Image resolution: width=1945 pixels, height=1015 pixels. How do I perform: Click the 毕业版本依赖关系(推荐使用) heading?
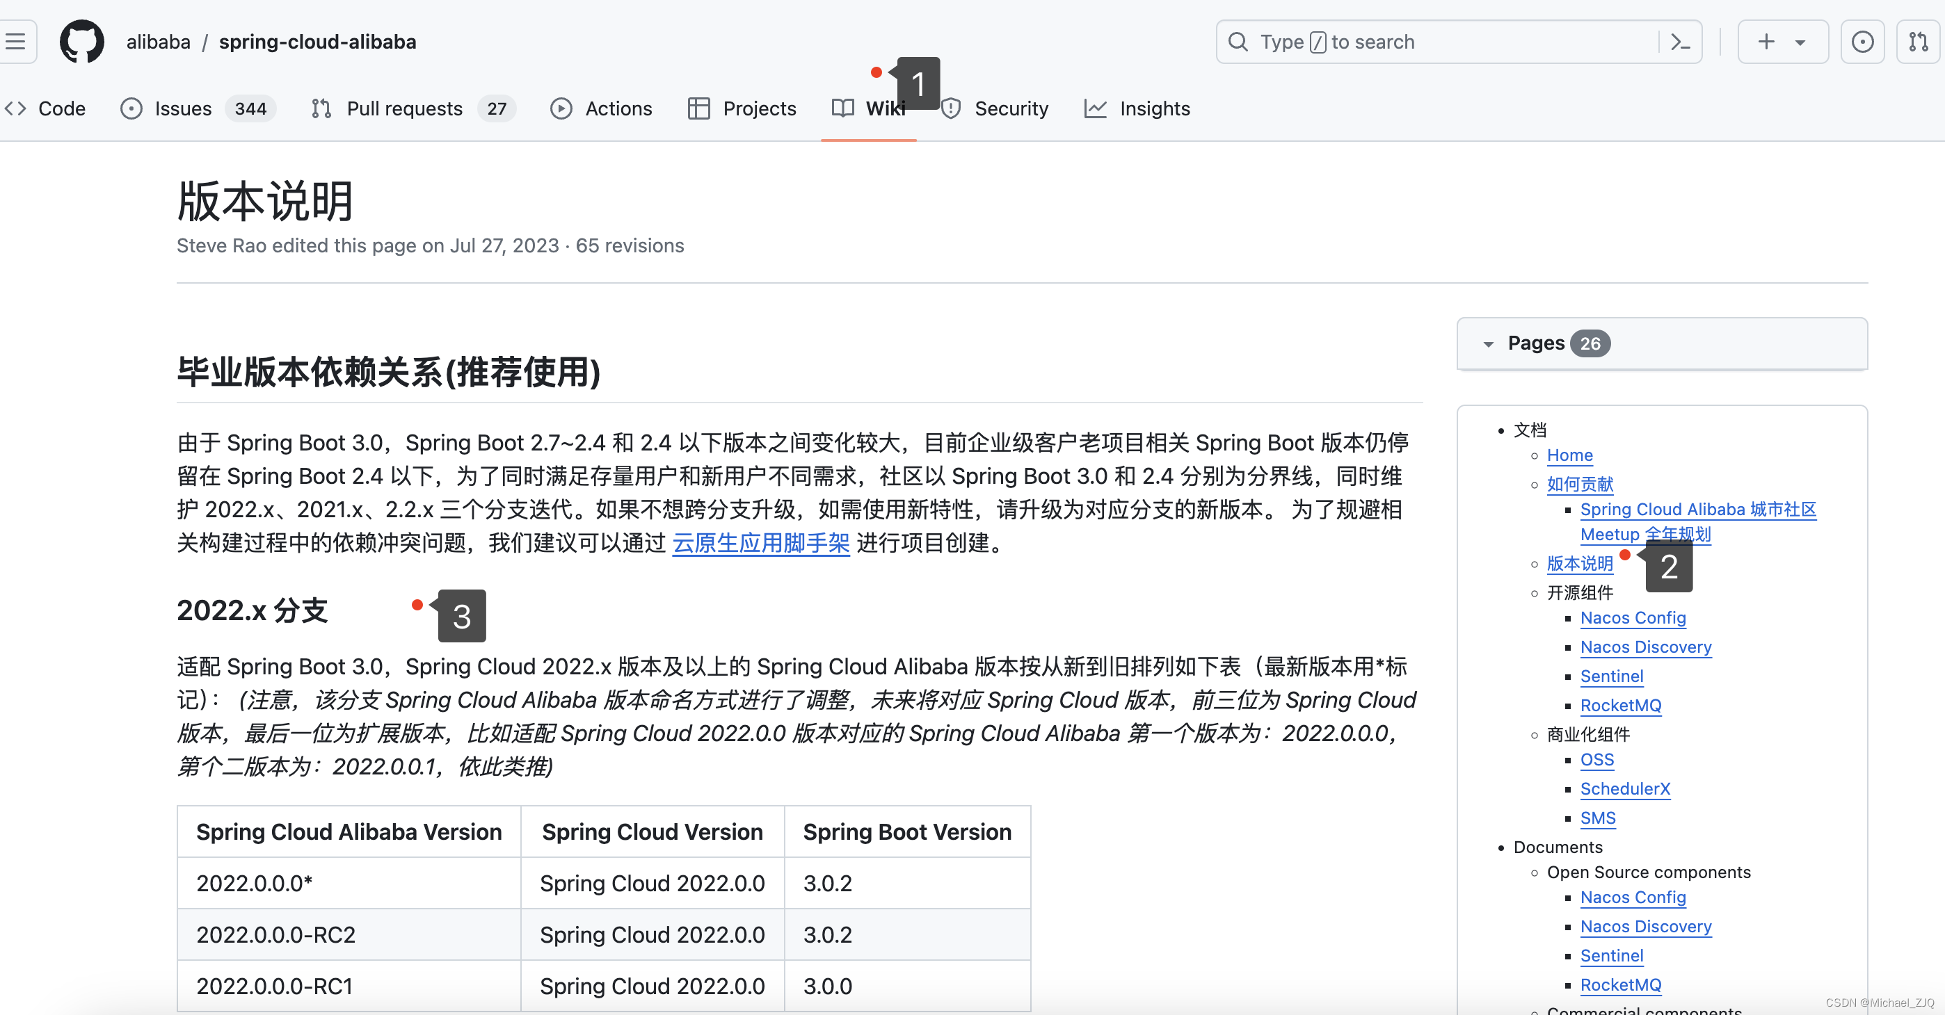pos(389,373)
